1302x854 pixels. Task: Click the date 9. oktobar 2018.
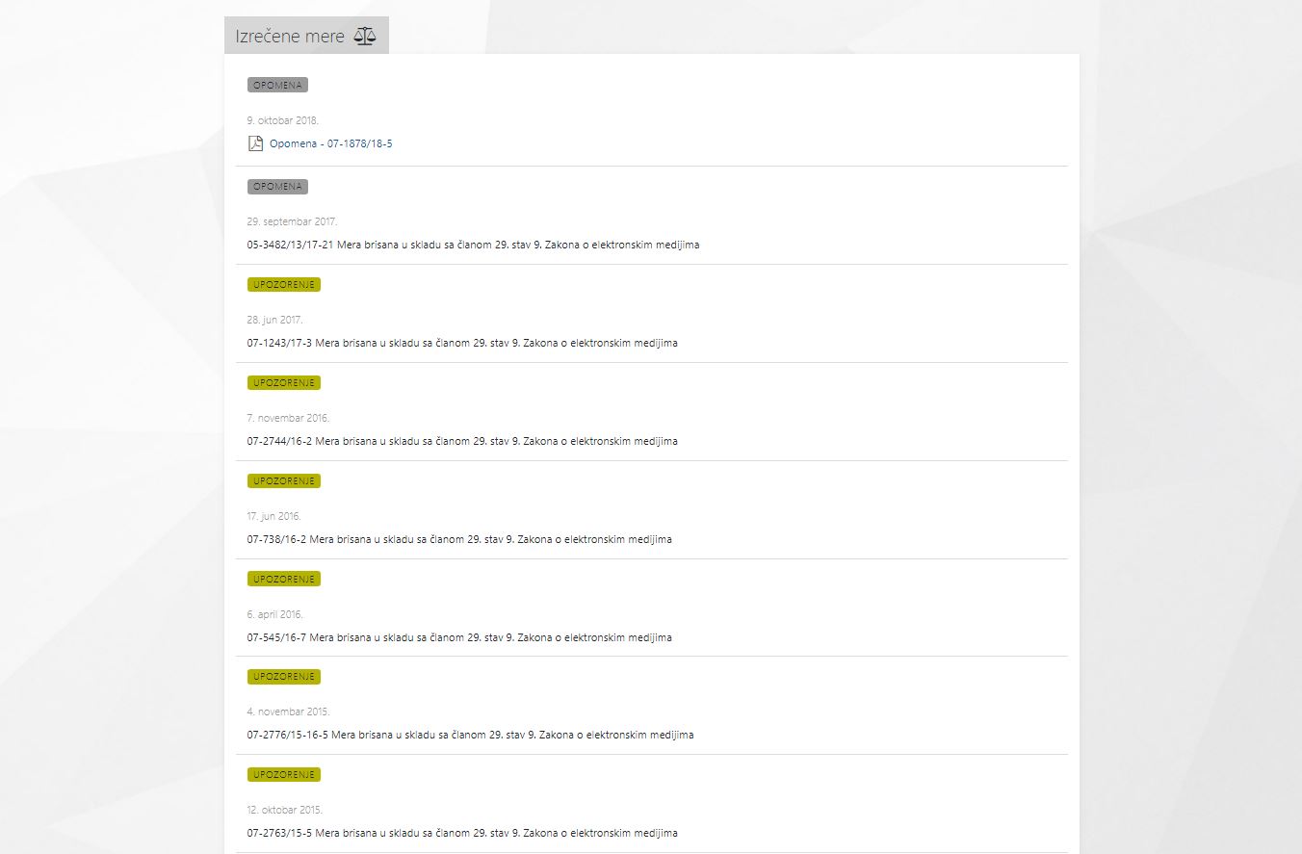tap(282, 121)
